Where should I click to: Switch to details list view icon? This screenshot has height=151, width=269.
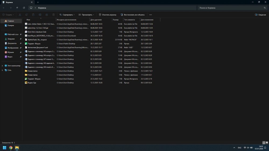[264, 143]
